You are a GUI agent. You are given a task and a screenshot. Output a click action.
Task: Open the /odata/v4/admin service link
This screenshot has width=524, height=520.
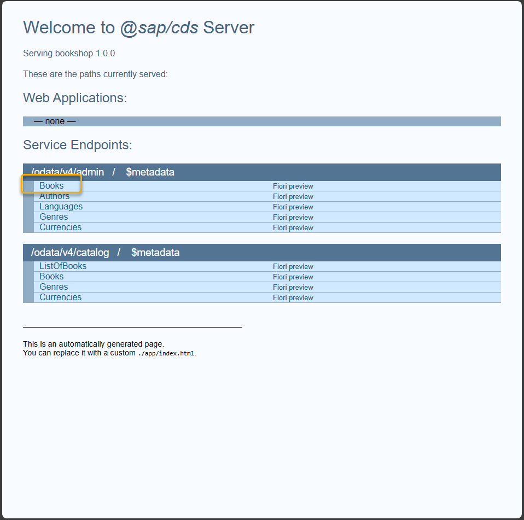[67, 172]
